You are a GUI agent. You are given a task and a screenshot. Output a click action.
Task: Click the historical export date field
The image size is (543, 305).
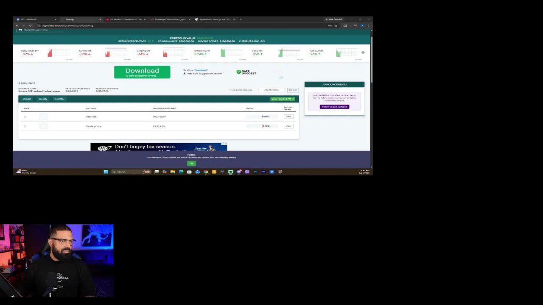point(271,90)
